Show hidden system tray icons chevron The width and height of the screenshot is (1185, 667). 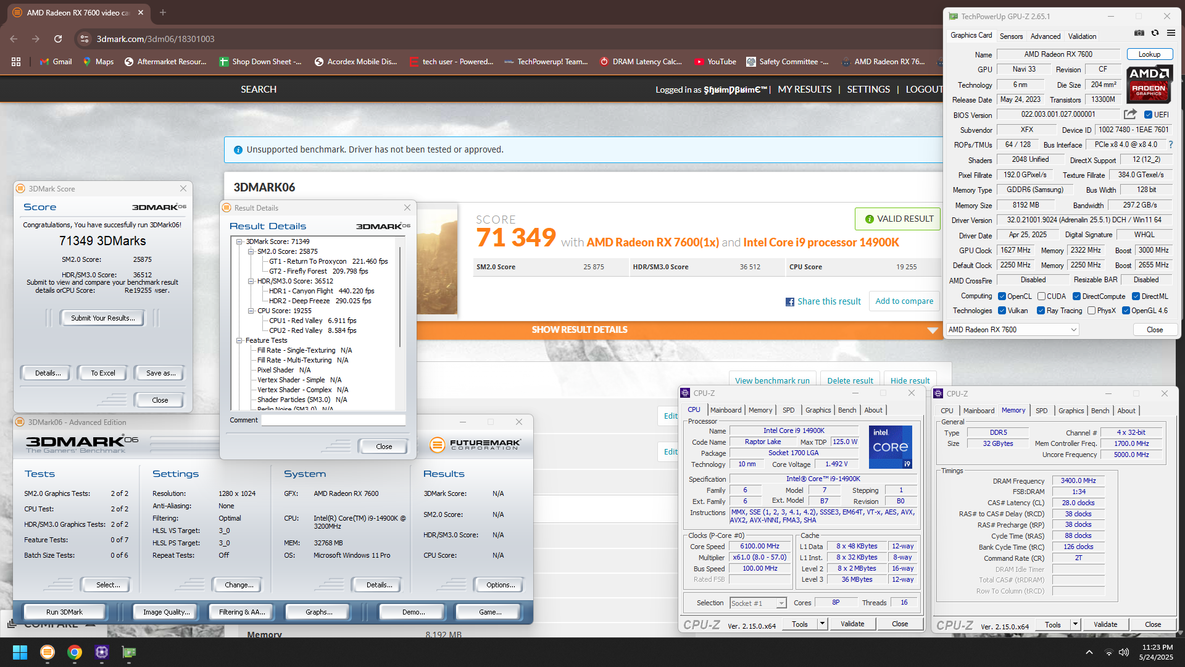1089,652
